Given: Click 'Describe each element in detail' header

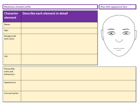Looking at the screenshot, I should click(x=59, y=16).
